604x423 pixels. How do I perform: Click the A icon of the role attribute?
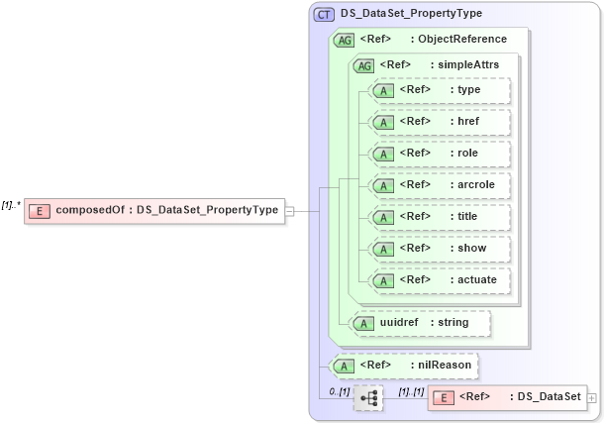383,155
